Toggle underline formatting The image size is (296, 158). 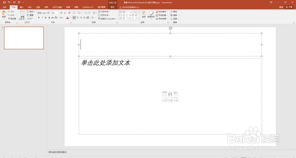[46, 17]
